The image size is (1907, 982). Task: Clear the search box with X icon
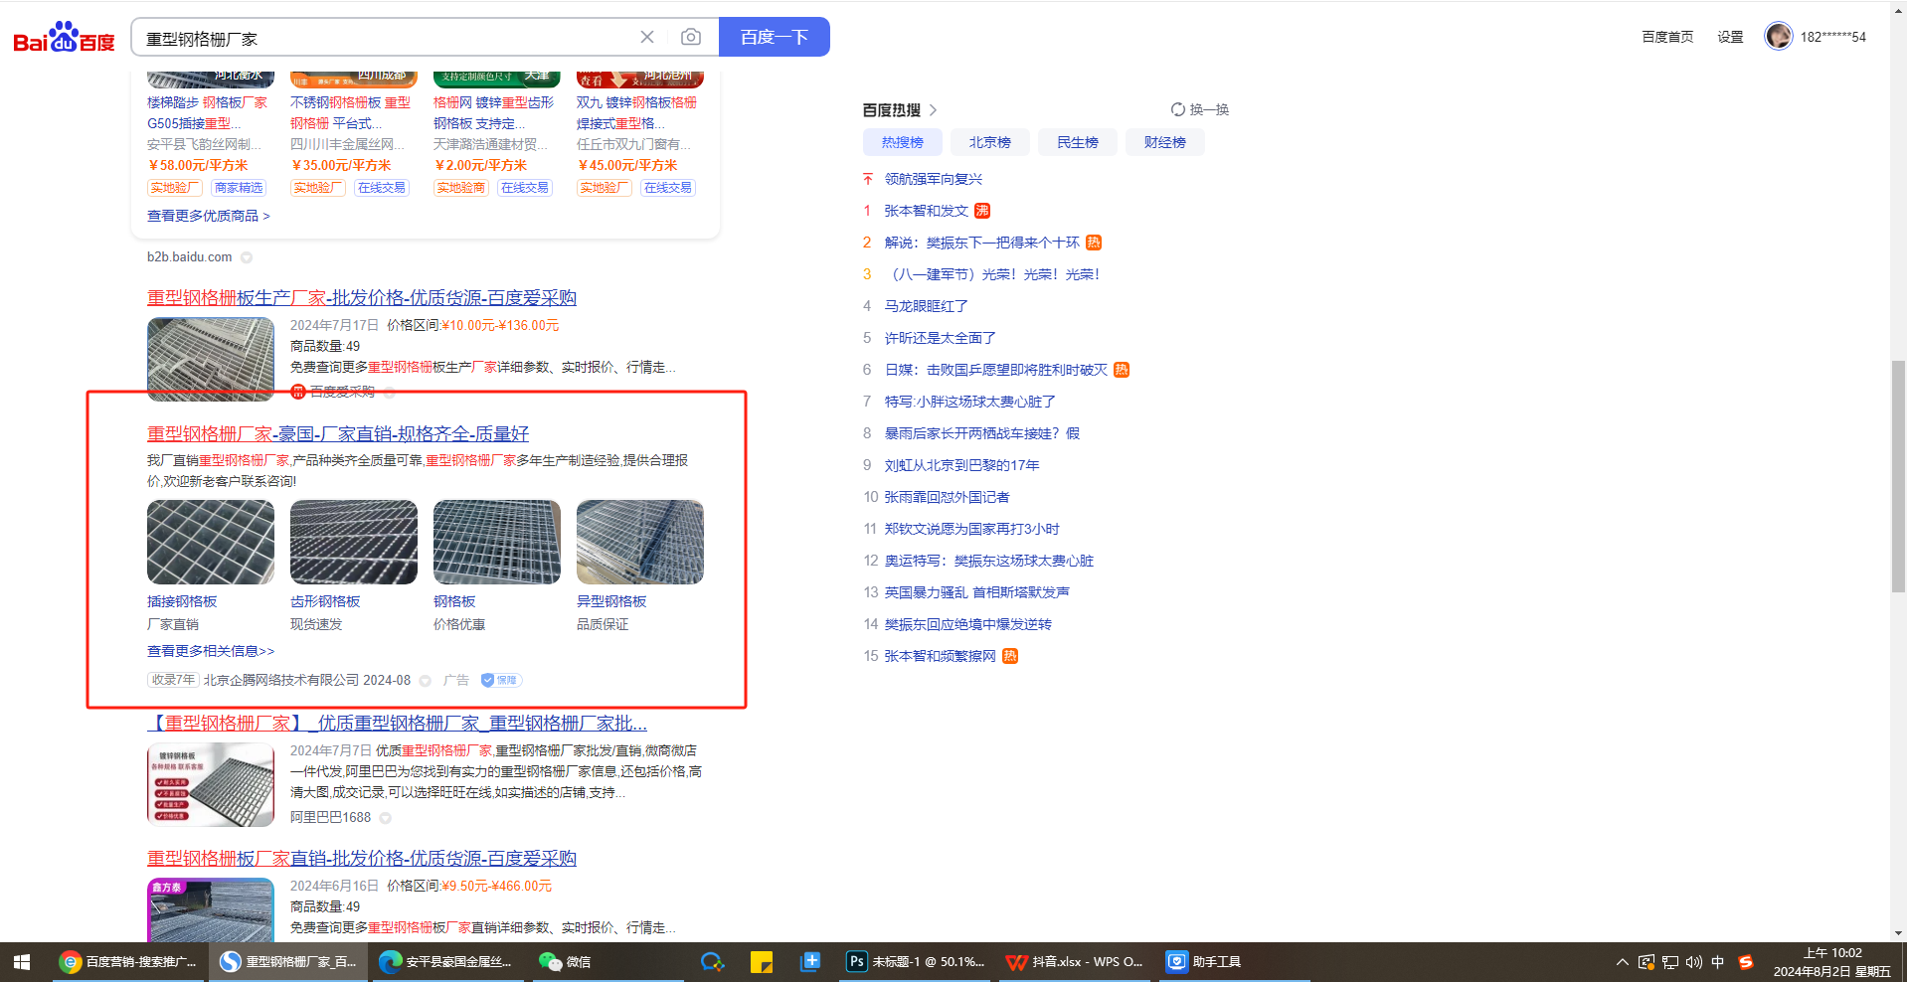[x=647, y=37]
